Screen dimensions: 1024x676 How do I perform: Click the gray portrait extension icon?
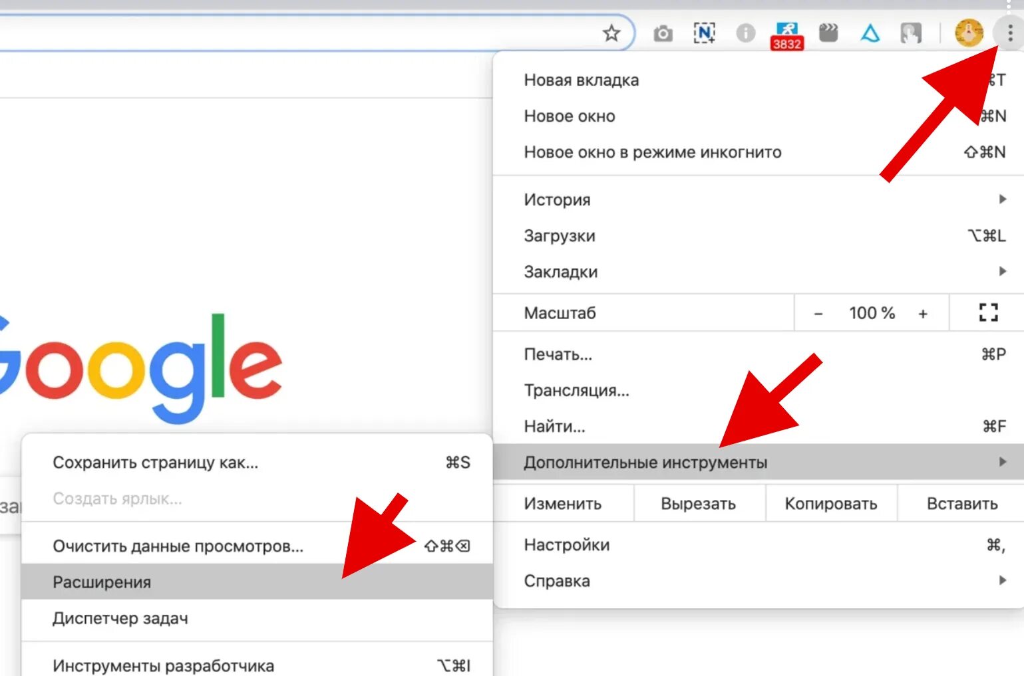[x=911, y=33]
